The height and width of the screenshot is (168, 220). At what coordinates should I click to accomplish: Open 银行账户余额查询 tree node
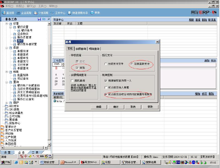pos(28,85)
